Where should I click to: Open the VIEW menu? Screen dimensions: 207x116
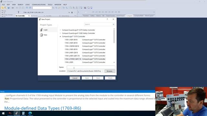pos(14,5)
